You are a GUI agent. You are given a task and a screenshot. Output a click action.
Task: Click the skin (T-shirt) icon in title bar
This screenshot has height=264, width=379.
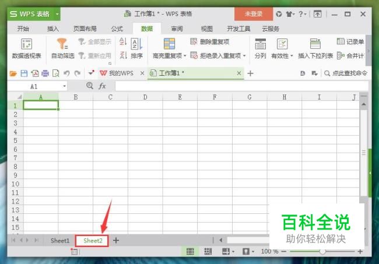coord(289,14)
